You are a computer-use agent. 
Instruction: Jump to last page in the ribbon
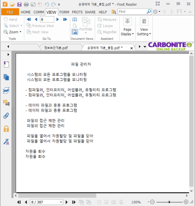pos(65,20)
